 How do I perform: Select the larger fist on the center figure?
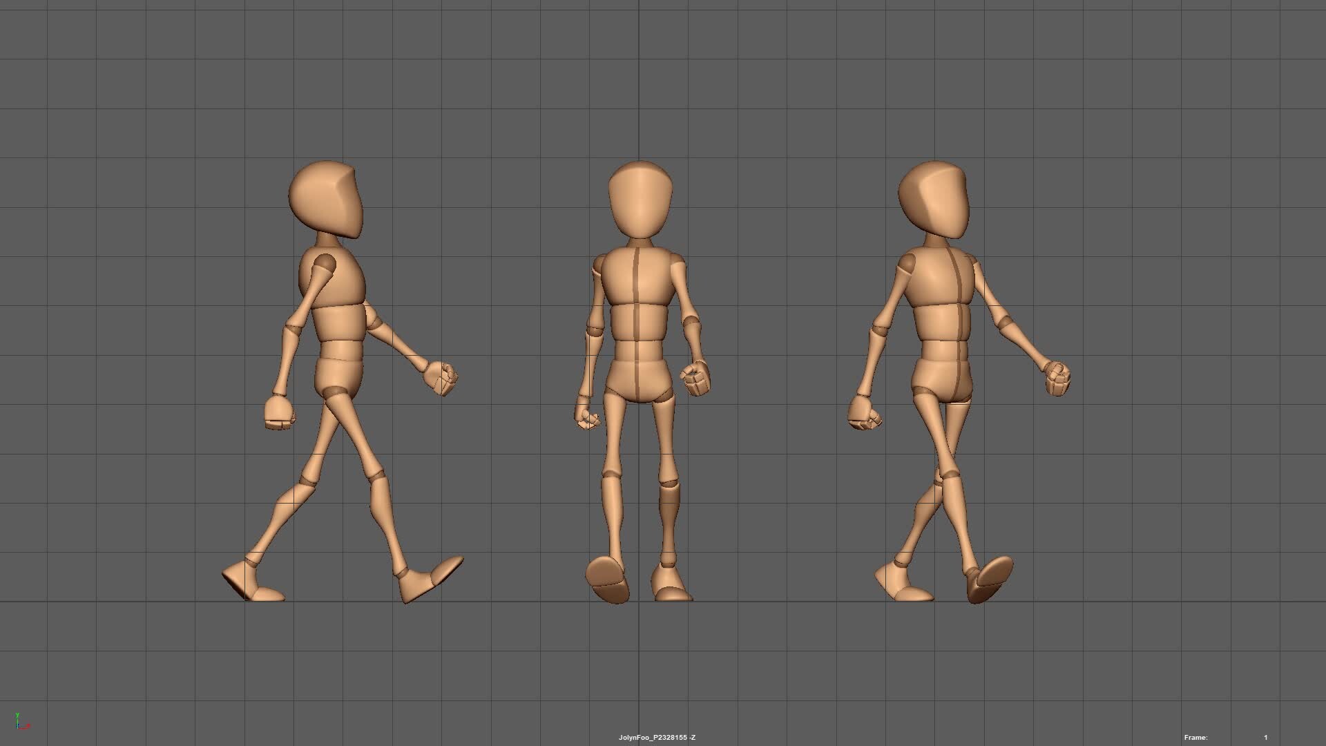(x=696, y=379)
